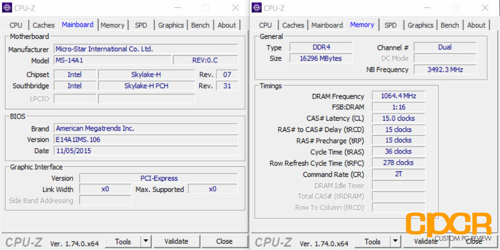The width and height of the screenshot is (500, 250).
Task: Open the Caches tab in the right window
Action: click(293, 25)
